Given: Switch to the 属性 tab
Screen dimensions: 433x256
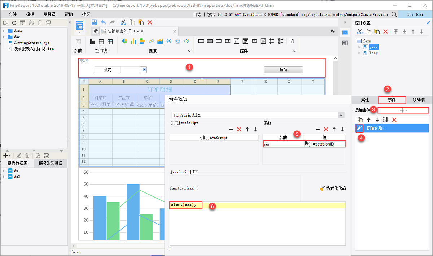Looking at the screenshot, I should tap(365, 100).
